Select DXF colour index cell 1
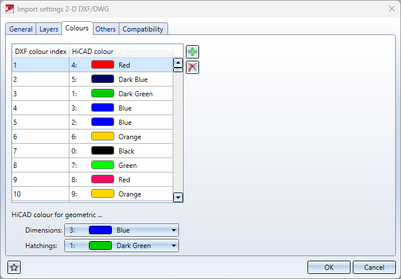 pos(40,65)
